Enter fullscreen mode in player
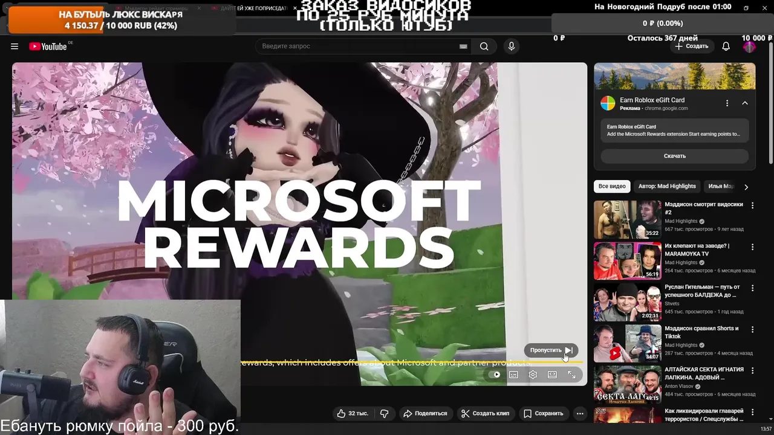The width and height of the screenshot is (774, 435). point(571,375)
